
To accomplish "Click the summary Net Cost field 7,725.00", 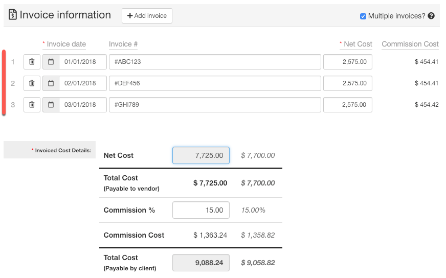I will coord(201,155).
